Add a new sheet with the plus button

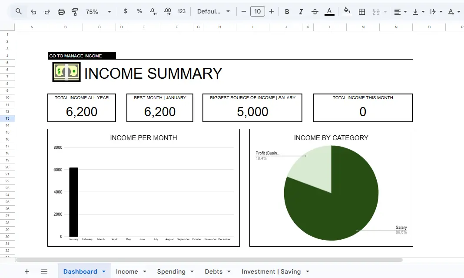click(x=27, y=271)
